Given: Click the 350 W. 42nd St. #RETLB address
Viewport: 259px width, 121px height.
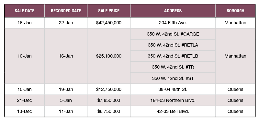Looking at the screenshot, I should coord(173,56).
